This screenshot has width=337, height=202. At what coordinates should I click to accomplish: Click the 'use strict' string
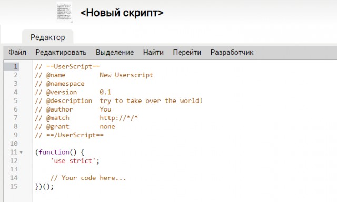pos(73,161)
